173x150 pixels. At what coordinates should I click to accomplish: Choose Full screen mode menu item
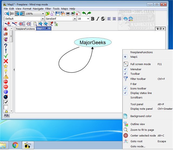(x=148, y=64)
